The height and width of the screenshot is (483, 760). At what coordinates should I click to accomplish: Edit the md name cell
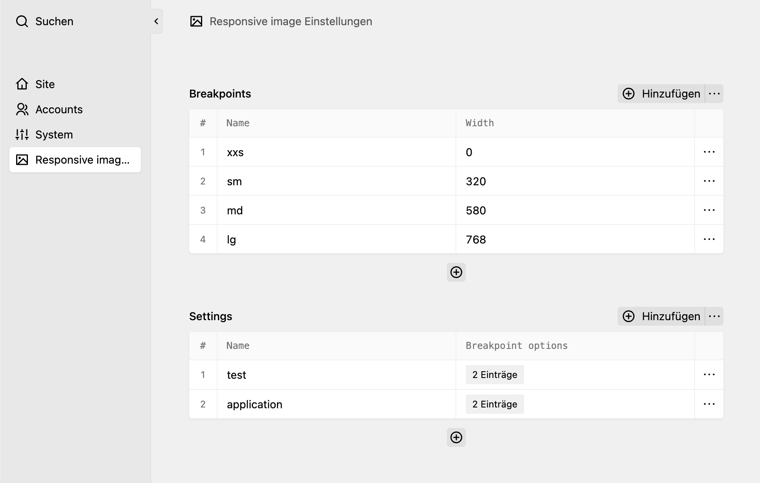pos(337,210)
